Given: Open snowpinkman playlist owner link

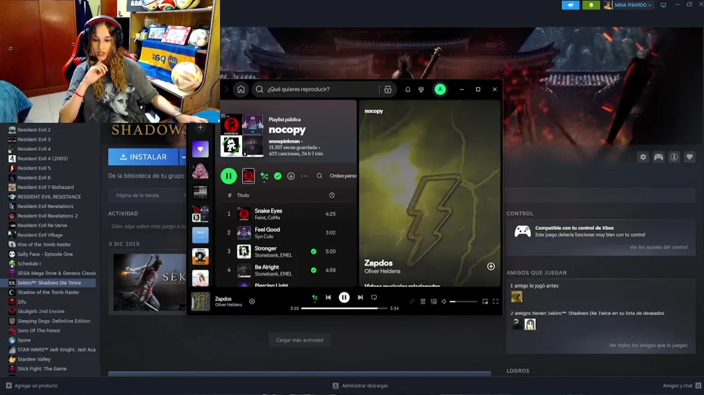Looking at the screenshot, I should click(x=284, y=141).
